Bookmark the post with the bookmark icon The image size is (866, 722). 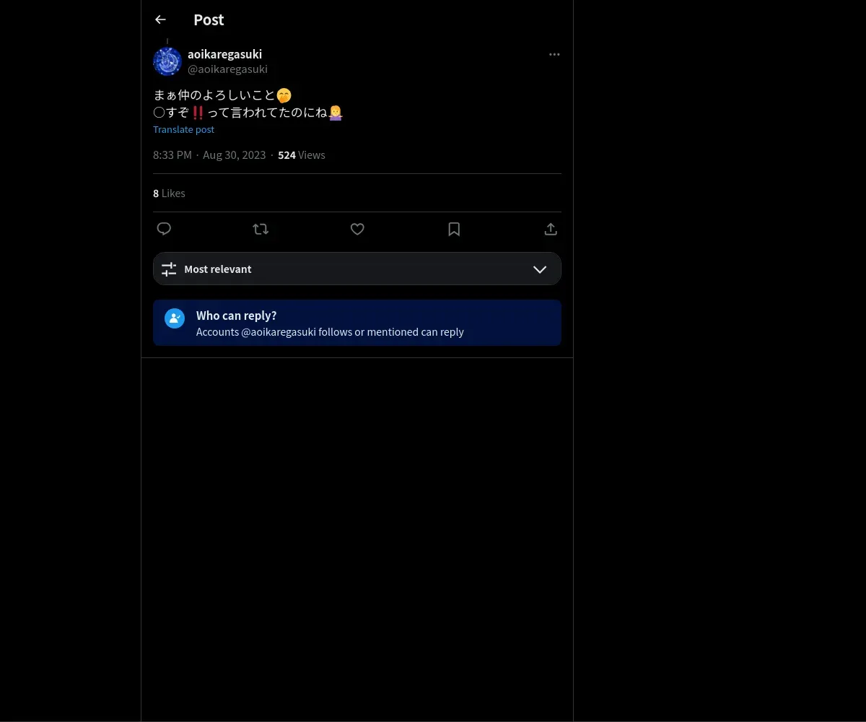454,229
